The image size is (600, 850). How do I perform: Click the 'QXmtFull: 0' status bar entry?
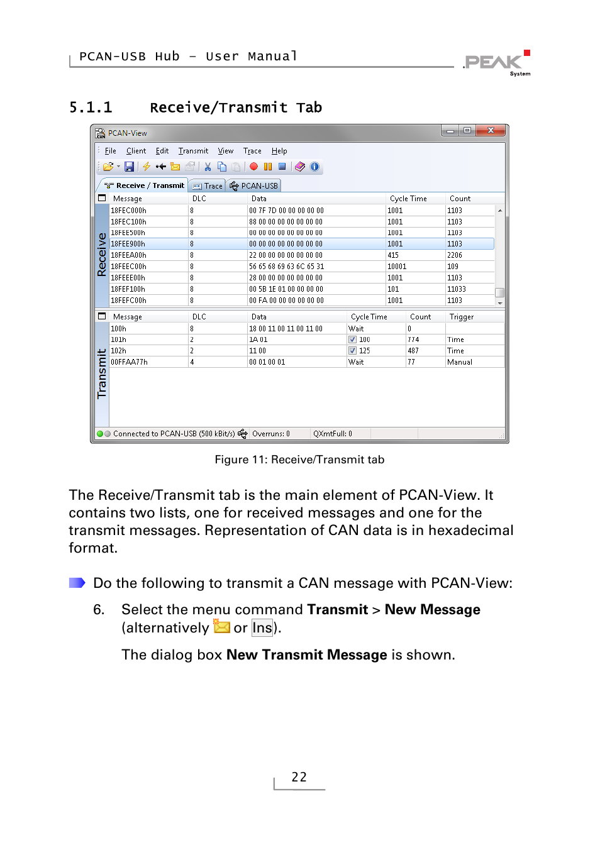[x=333, y=434]
